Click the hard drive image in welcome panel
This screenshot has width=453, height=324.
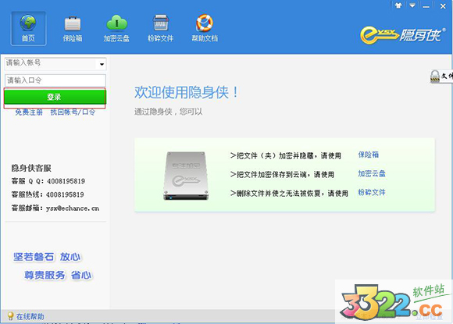click(186, 176)
